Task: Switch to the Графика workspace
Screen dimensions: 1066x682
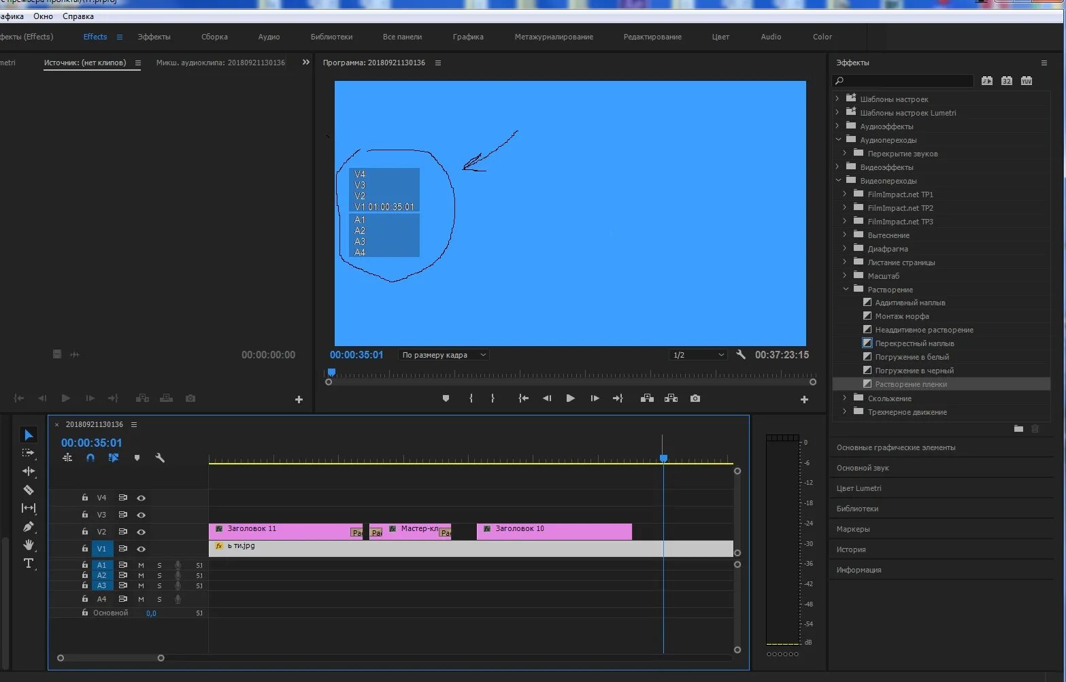Action: (468, 37)
